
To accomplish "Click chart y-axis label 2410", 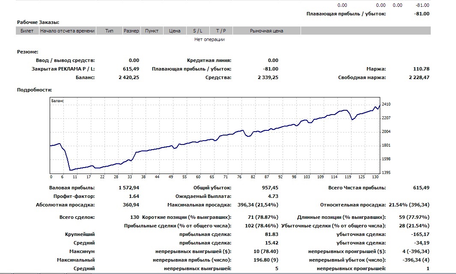I will tap(386, 104).
